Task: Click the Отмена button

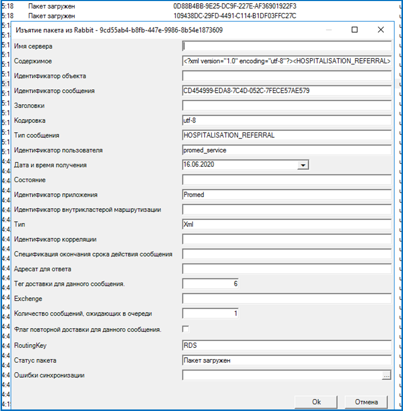Action: click(366, 402)
